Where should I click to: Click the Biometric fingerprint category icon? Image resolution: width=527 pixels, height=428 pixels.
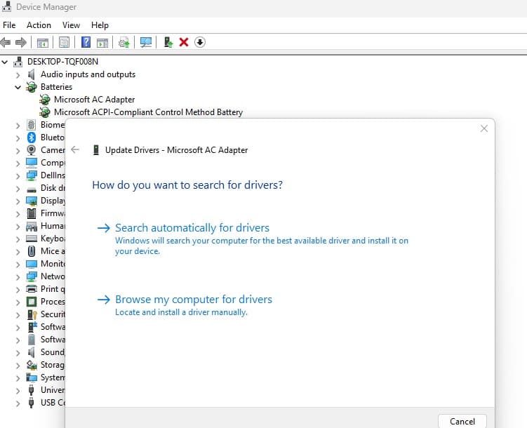pos(32,125)
